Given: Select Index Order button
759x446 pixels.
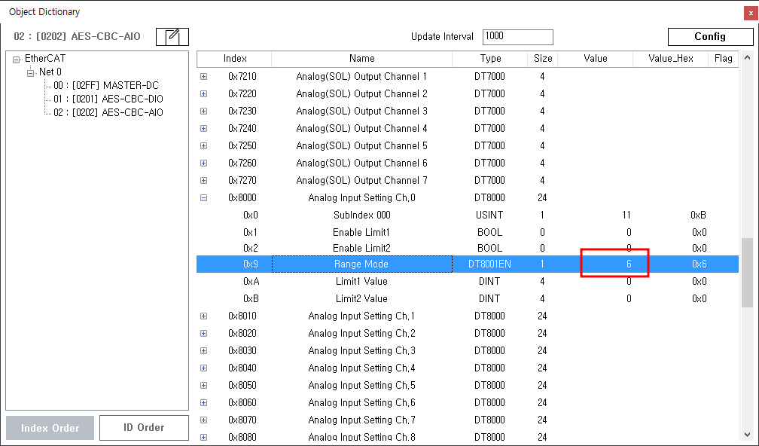Looking at the screenshot, I should pos(50,427).
